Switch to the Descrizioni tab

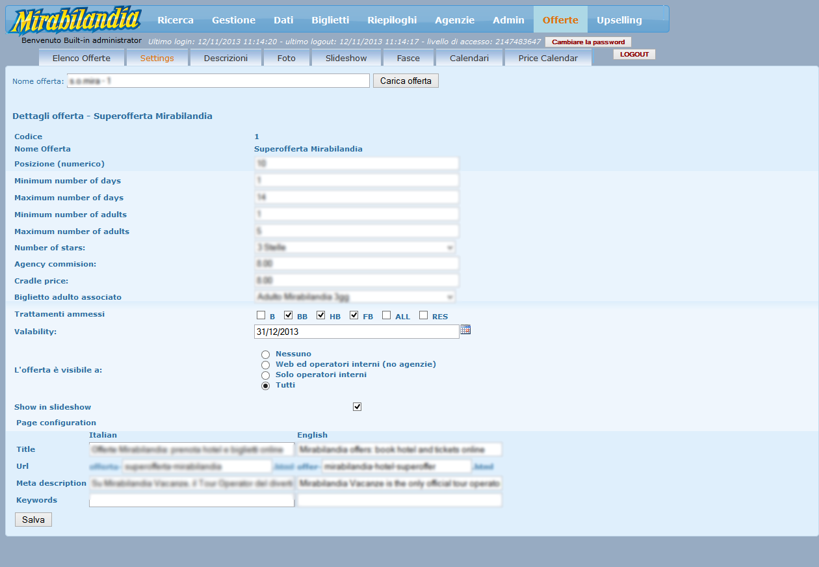(226, 58)
